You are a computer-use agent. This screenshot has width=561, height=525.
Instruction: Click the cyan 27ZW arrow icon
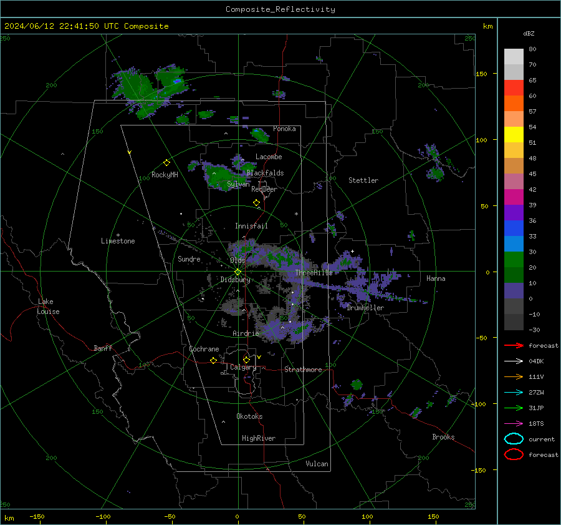click(514, 393)
